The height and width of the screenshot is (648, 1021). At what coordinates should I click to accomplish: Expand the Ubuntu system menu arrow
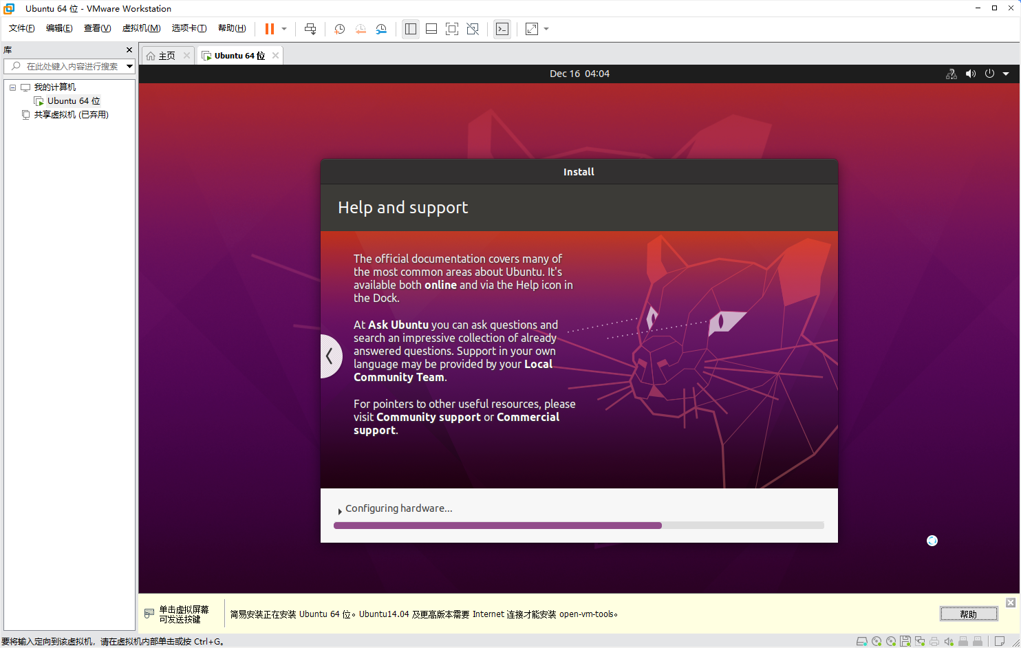click(x=1006, y=74)
